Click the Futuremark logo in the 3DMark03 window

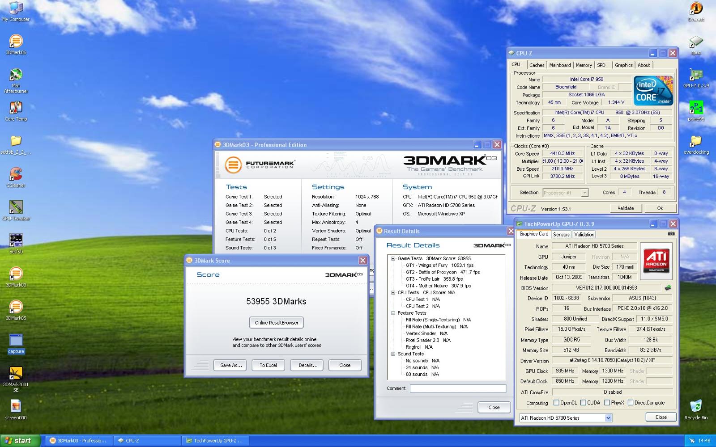[x=260, y=164]
